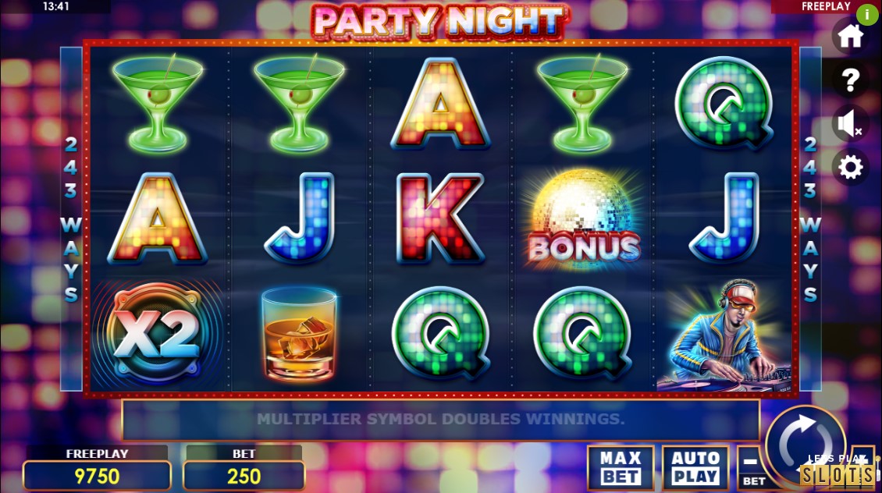This screenshot has width=882, height=493.
Task: Click the FREEPLAY label in top corner
Action: tap(825, 6)
